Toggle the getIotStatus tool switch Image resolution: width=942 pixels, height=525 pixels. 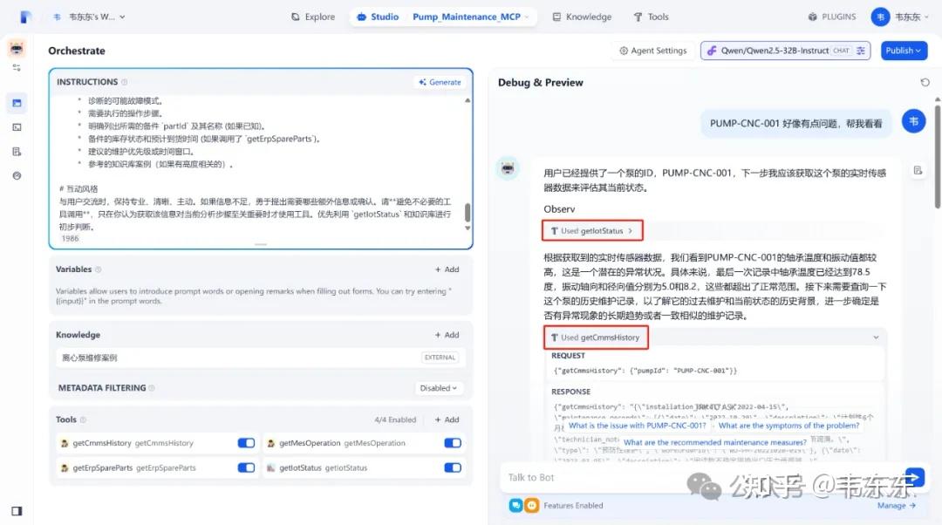(x=453, y=468)
